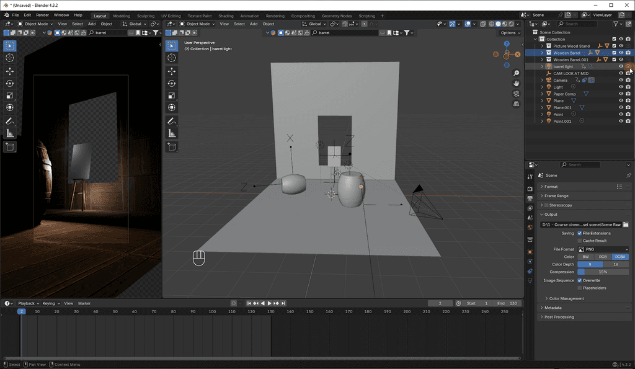635x369 pixels.
Task: Set Color Depth to 16
Action: click(615, 264)
